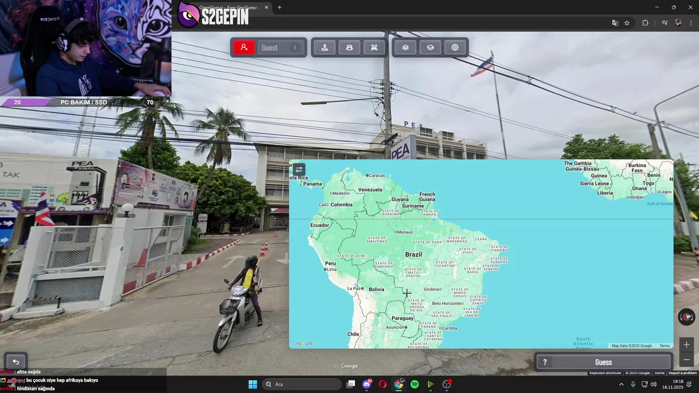Viewport: 699px width, 393px height.
Task: Open the game settings gear icon
Action: coord(455,47)
